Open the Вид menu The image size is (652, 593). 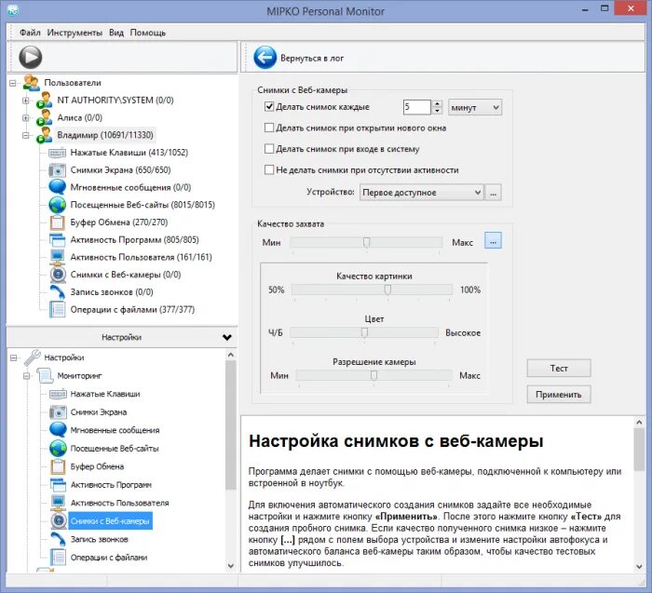coord(116,33)
